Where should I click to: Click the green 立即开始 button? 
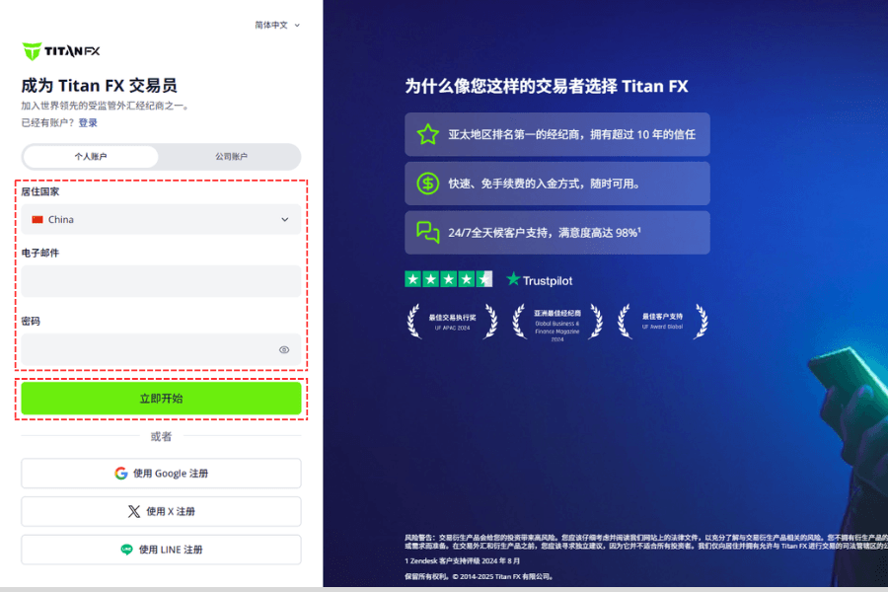[161, 398]
